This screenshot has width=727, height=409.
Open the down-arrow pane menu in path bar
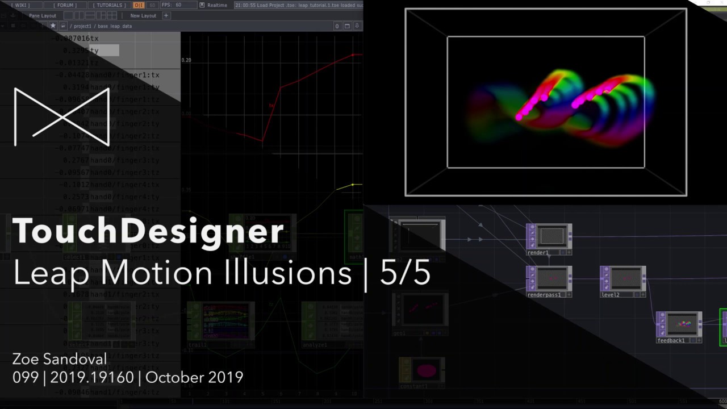point(357,26)
